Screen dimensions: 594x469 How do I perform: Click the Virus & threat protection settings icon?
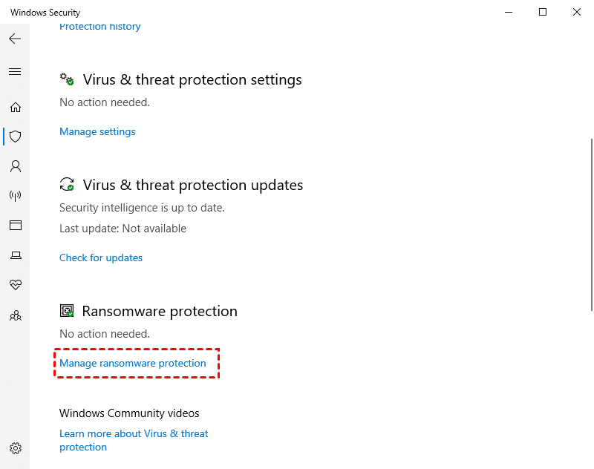point(67,79)
